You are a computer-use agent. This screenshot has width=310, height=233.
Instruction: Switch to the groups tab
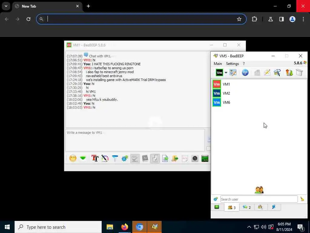[x=260, y=207]
